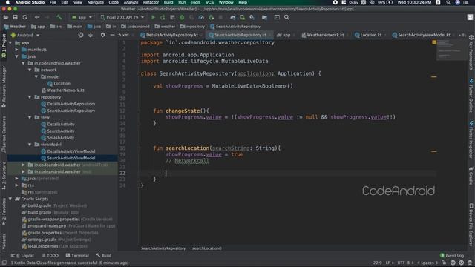Collapse the Gradle Scripts node
This screenshot has height=267, width=475.
(10, 199)
